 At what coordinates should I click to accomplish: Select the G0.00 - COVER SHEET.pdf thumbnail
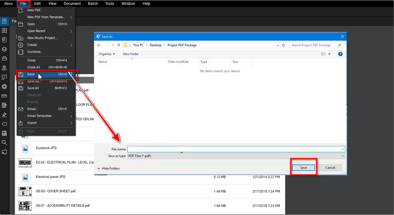25,191
